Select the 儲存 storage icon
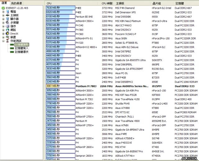 pos(7,26)
